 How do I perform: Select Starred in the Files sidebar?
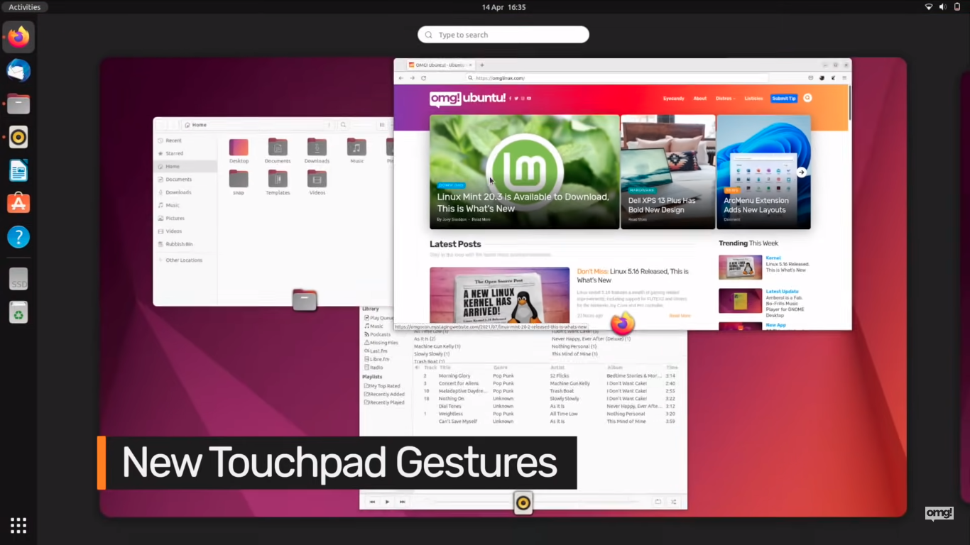pyautogui.click(x=185, y=153)
